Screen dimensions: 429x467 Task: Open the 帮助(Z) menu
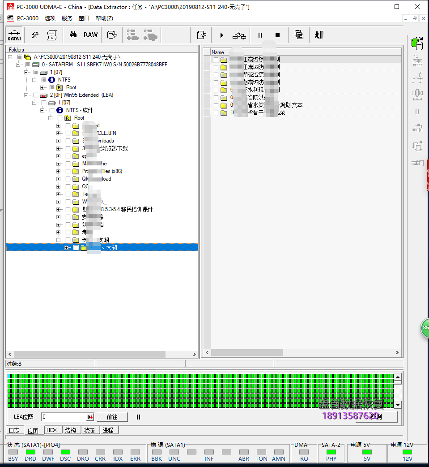coord(104,18)
